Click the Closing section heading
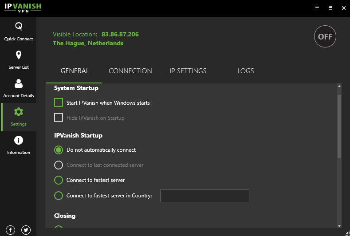Screen dimensions: 350x236 (65, 216)
